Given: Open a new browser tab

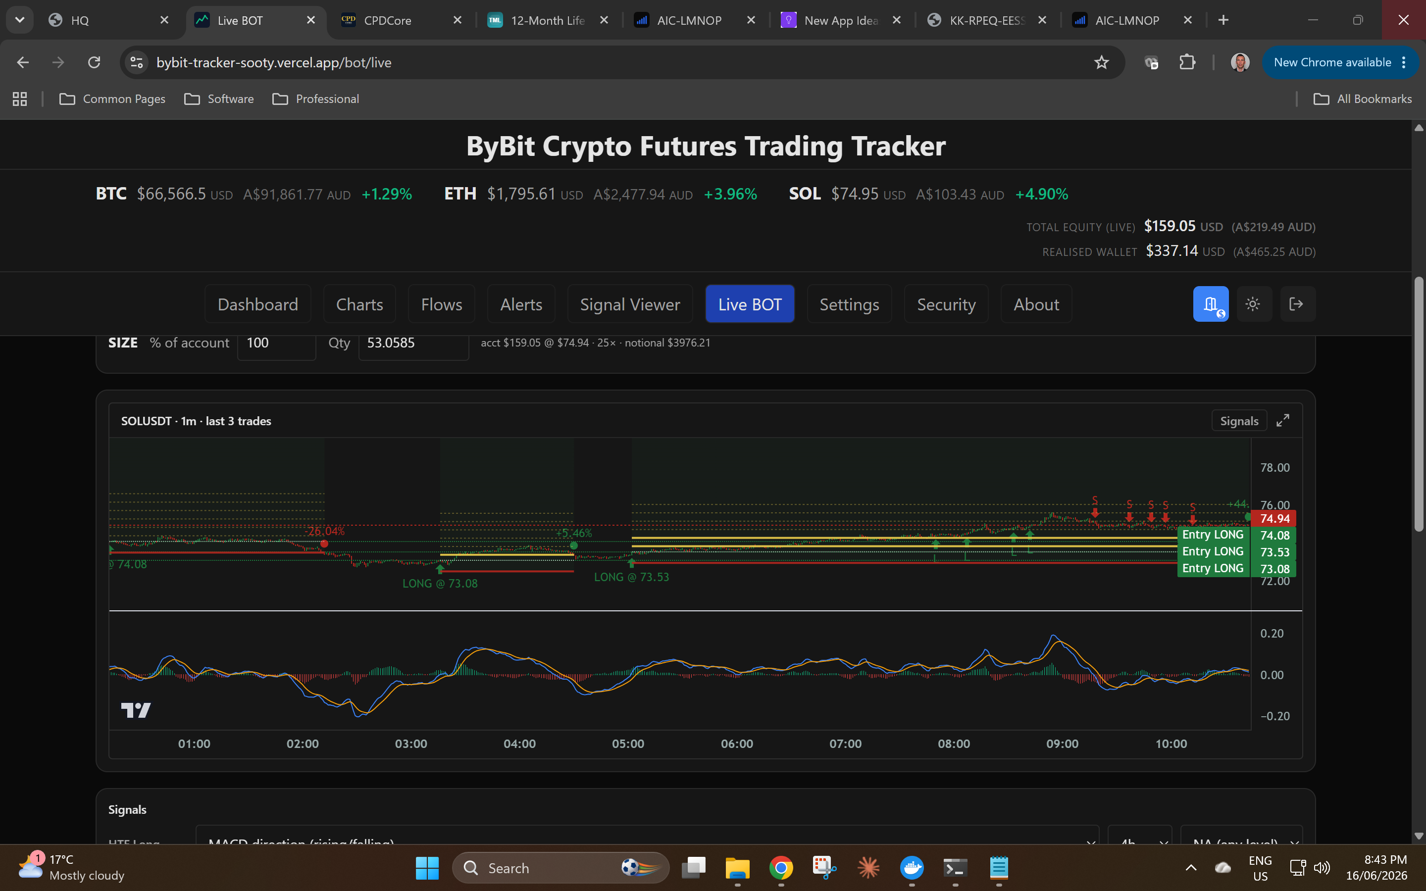Looking at the screenshot, I should (x=1223, y=20).
